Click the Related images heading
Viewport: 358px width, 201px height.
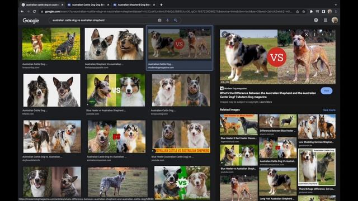point(230,109)
